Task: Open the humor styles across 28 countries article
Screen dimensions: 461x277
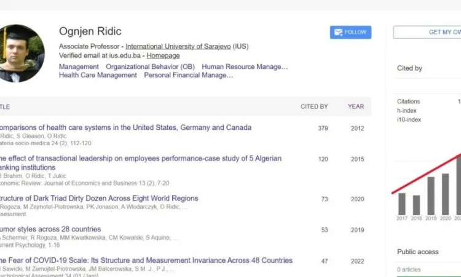Action: point(50,229)
